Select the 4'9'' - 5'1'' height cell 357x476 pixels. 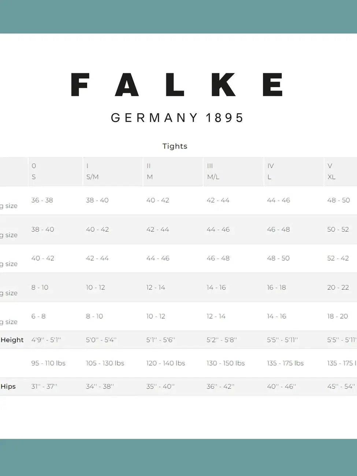tap(46, 340)
